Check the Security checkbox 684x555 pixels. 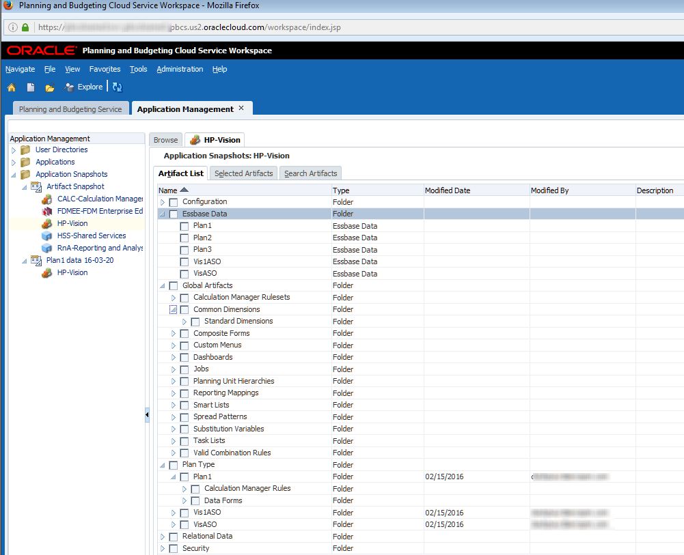tap(174, 548)
